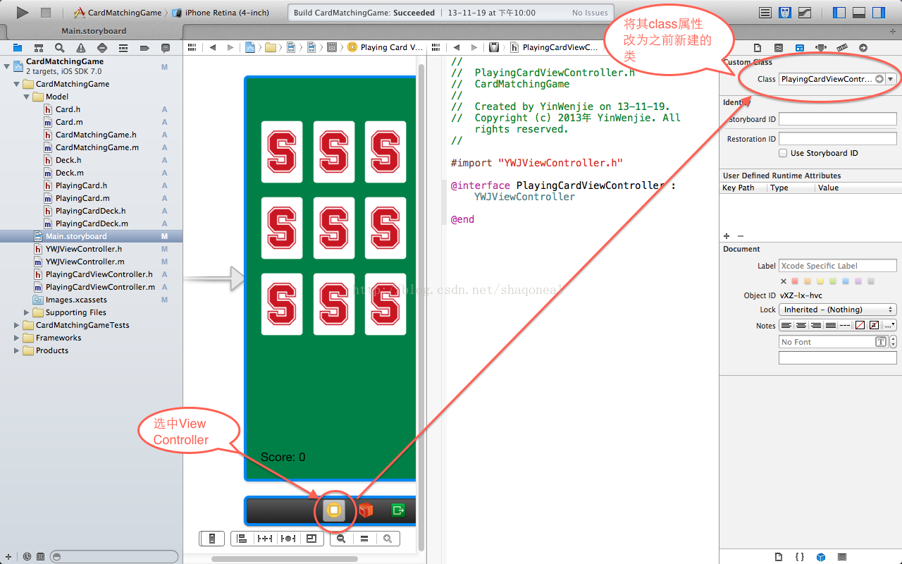
Task: Open the Playing Card V... jump bar item
Action: (x=385, y=47)
